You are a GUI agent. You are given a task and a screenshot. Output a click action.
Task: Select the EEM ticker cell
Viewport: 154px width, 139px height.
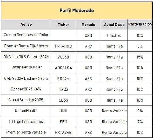click(x=63, y=121)
